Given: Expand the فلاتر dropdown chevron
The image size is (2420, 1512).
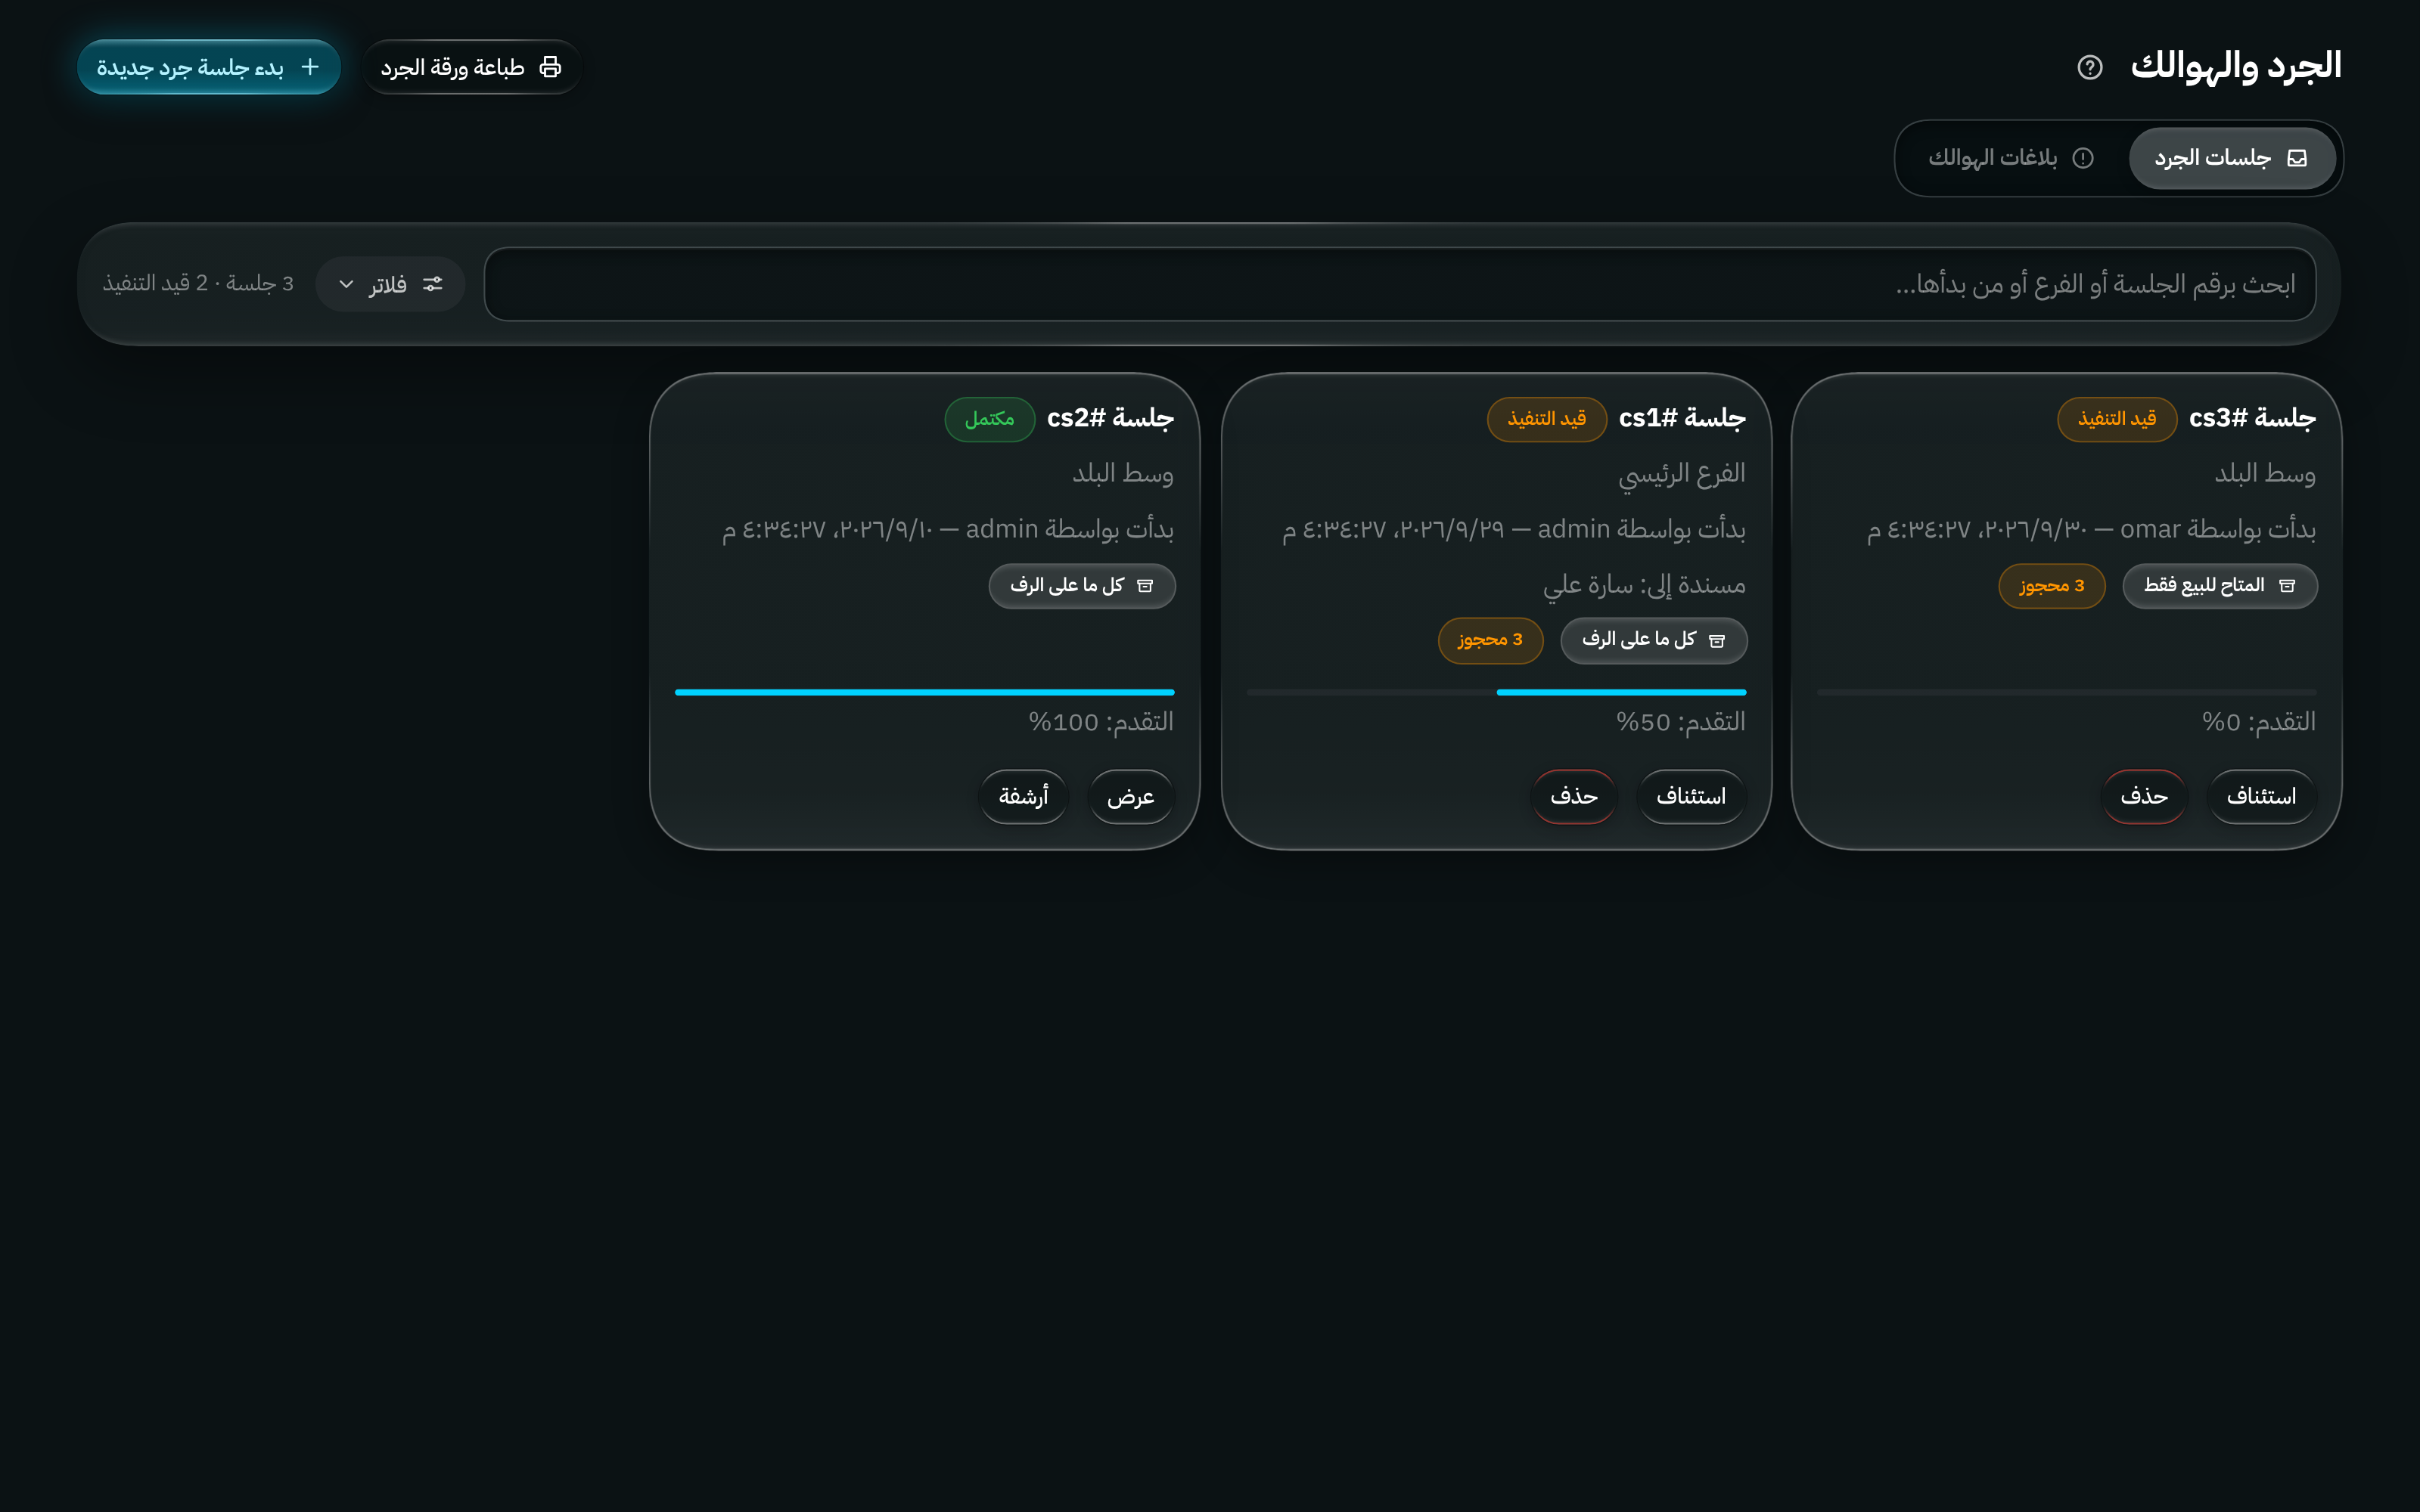Looking at the screenshot, I should (346, 284).
